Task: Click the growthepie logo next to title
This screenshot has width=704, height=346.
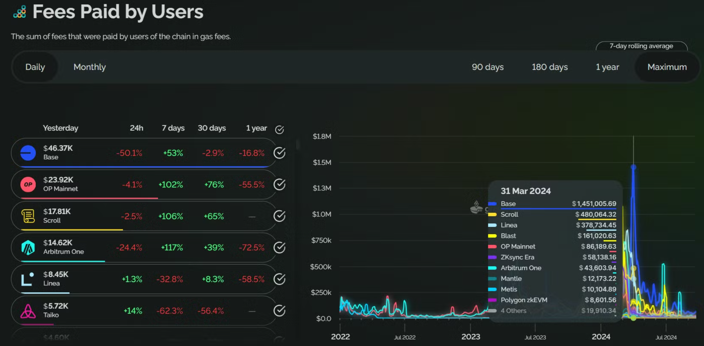Action: pyautogui.click(x=19, y=12)
